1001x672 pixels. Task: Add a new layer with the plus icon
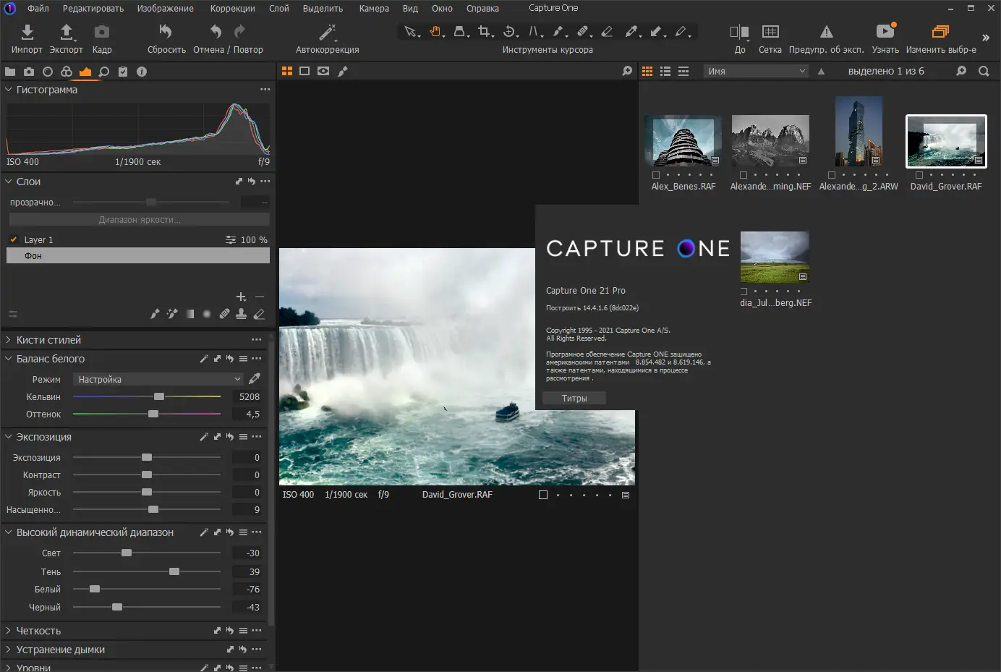click(x=241, y=296)
